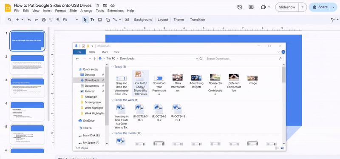Open the Format menu

pos(60,11)
